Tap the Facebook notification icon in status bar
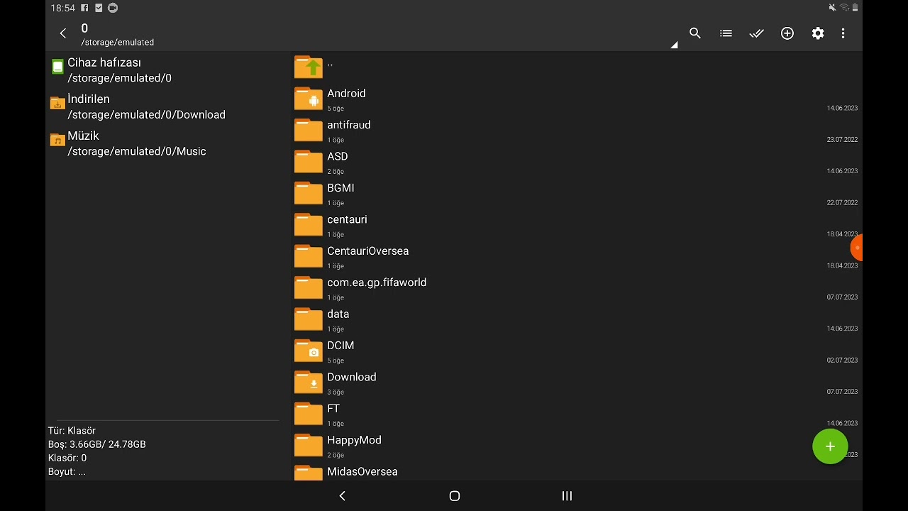The image size is (908, 511). click(x=84, y=8)
